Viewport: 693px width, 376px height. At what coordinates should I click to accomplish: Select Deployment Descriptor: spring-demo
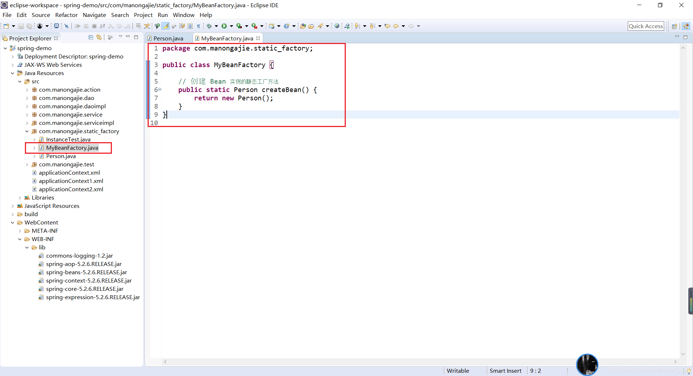tap(74, 57)
